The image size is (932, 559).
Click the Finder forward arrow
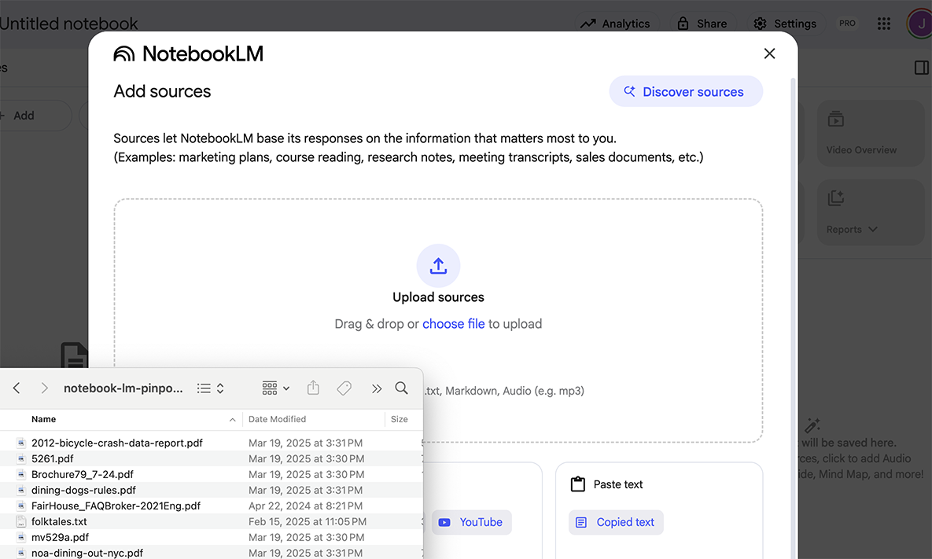44,388
